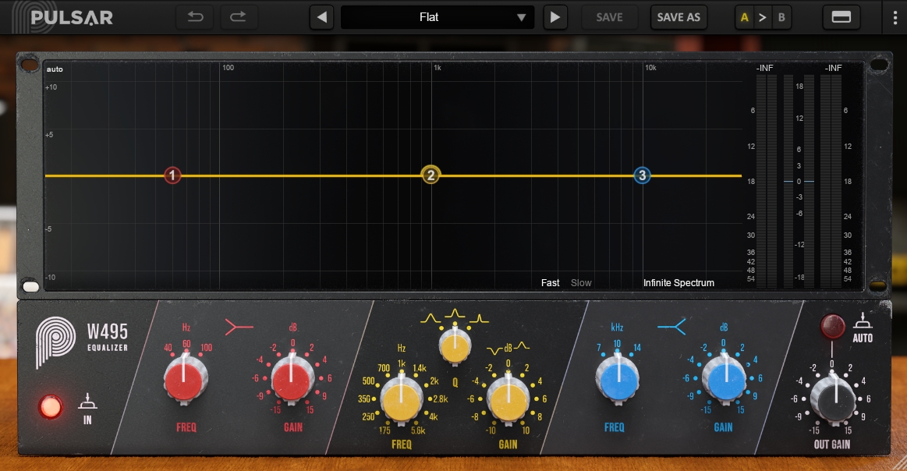The width and height of the screenshot is (907, 471).
Task: Select the wide Q bell shape icon
Action: click(x=430, y=318)
